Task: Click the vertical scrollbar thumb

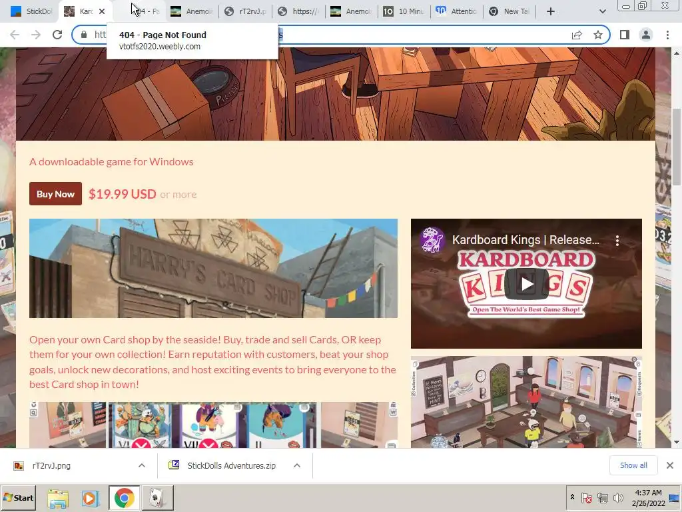Action: point(677,147)
